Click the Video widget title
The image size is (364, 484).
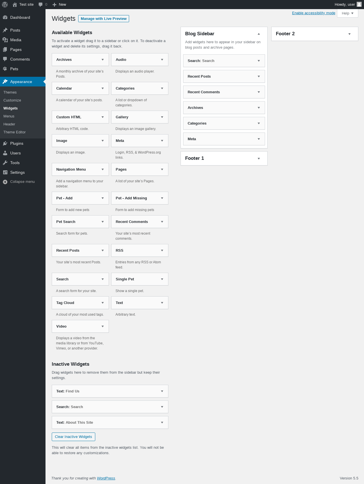(61, 326)
